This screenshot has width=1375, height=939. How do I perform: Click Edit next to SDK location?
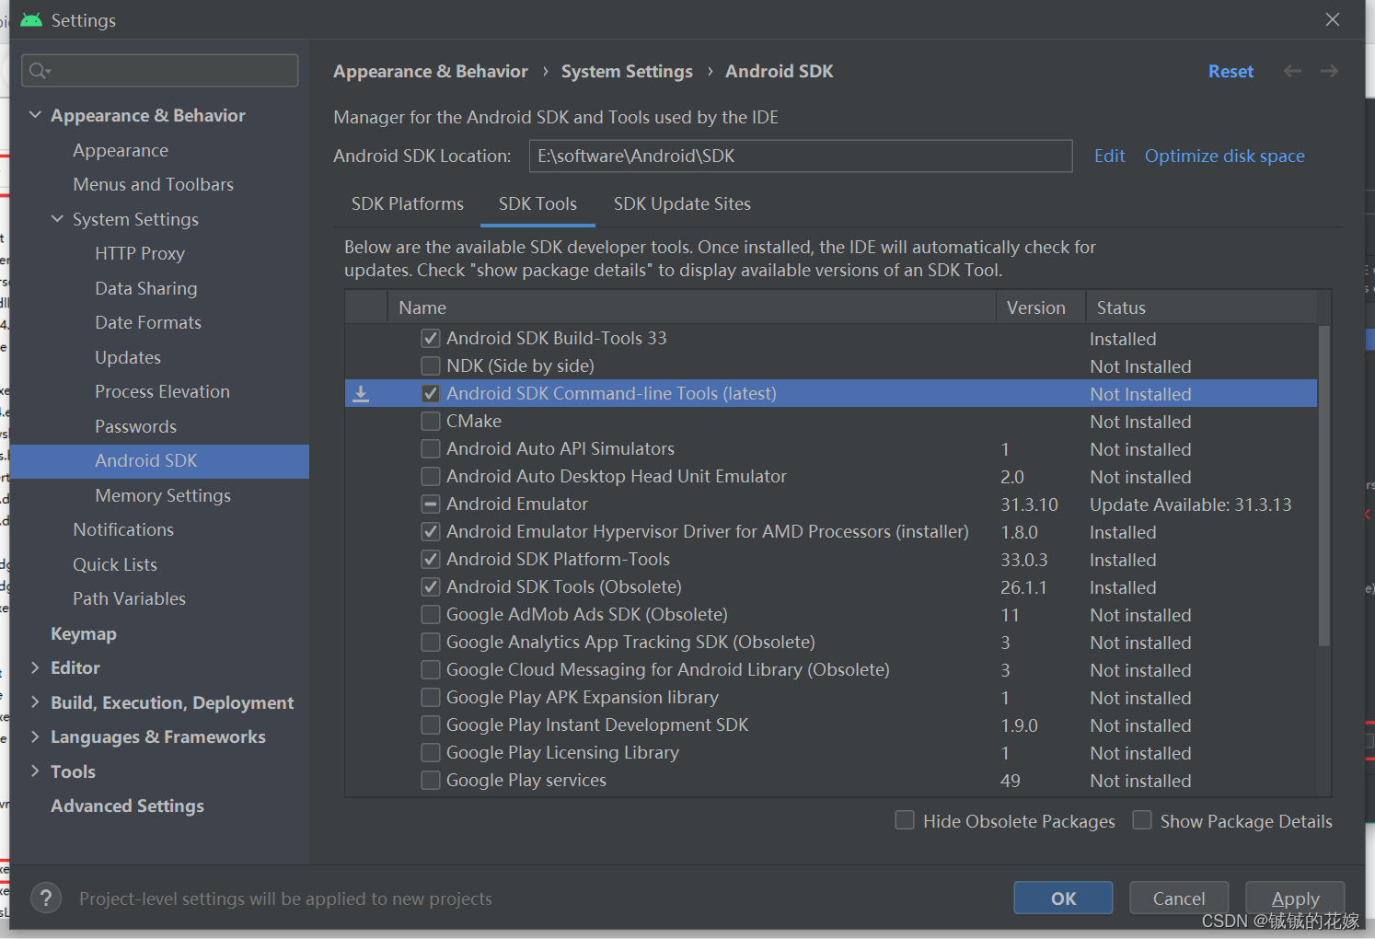pos(1109,156)
